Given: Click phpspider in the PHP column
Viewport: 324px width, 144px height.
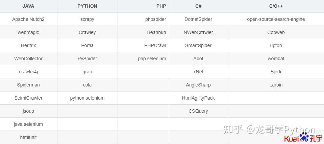Looking at the screenshot, I should [155, 19].
